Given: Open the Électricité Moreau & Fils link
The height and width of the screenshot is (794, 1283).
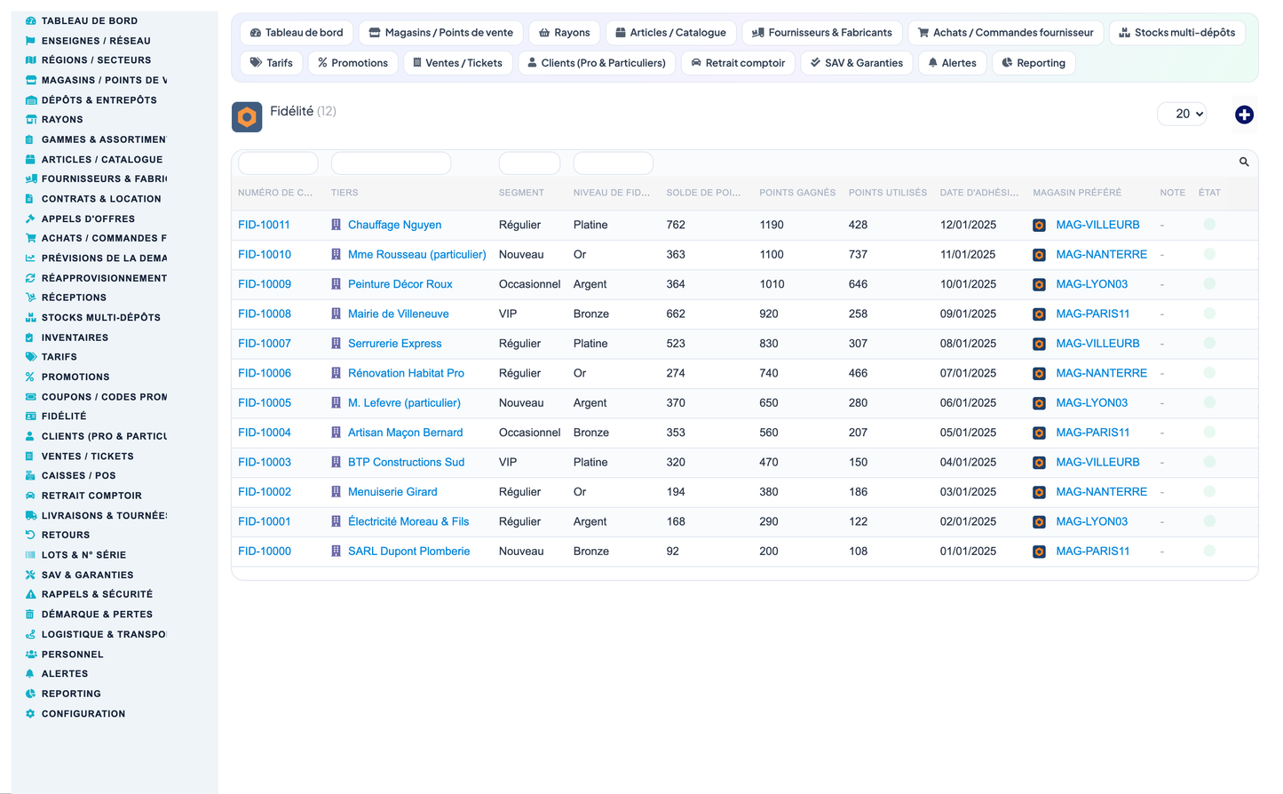Looking at the screenshot, I should [408, 521].
